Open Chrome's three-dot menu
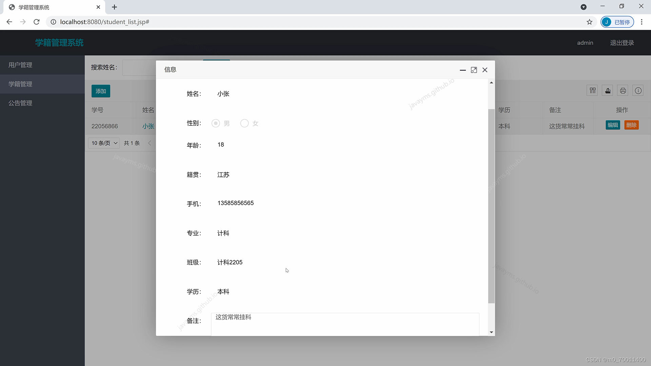Screen dimensions: 651x366 click(x=642, y=22)
